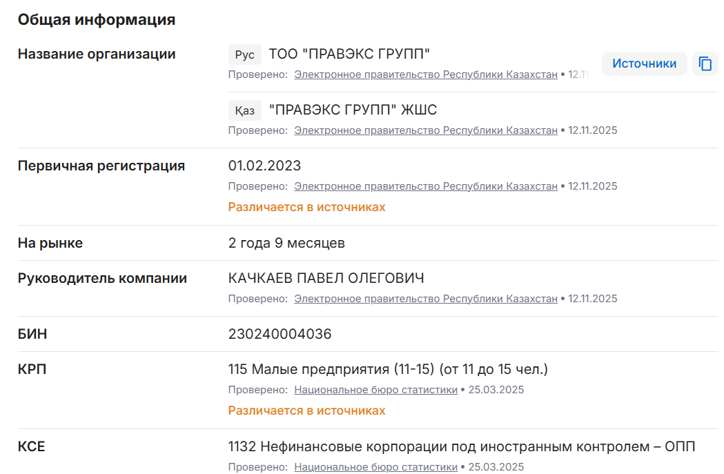724x474 pixels.
Task: Open the Источники button
Action: coord(644,63)
